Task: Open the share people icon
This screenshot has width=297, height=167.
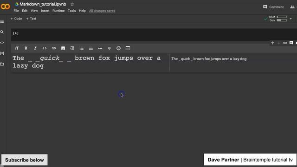Action: pos(292,7)
